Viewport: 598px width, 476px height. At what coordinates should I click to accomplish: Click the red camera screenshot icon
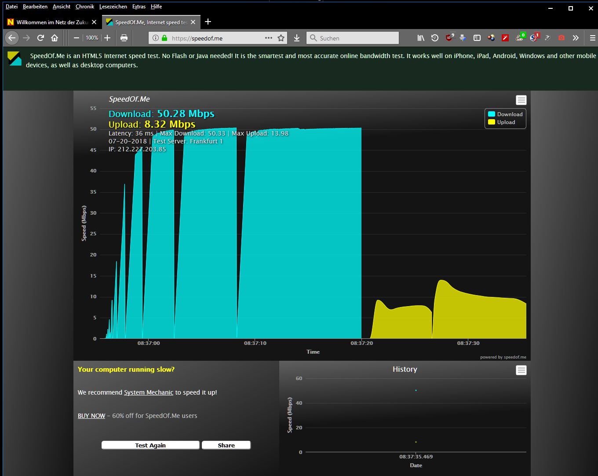(x=562, y=38)
